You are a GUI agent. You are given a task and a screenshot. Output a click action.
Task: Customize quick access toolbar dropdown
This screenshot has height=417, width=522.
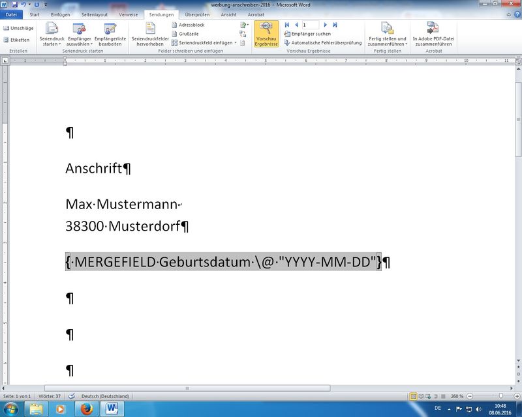(46, 5)
